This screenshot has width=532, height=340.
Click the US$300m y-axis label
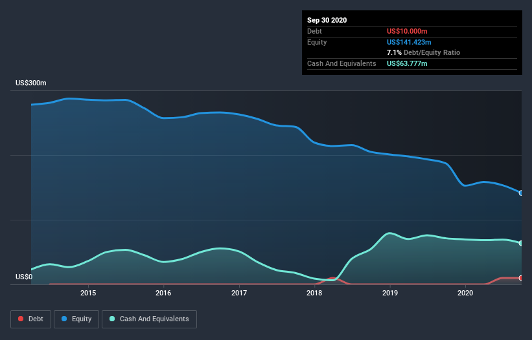click(x=31, y=83)
